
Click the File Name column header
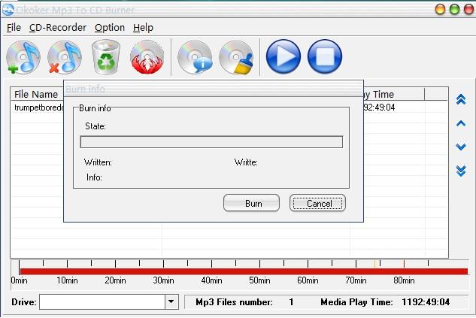click(36, 95)
